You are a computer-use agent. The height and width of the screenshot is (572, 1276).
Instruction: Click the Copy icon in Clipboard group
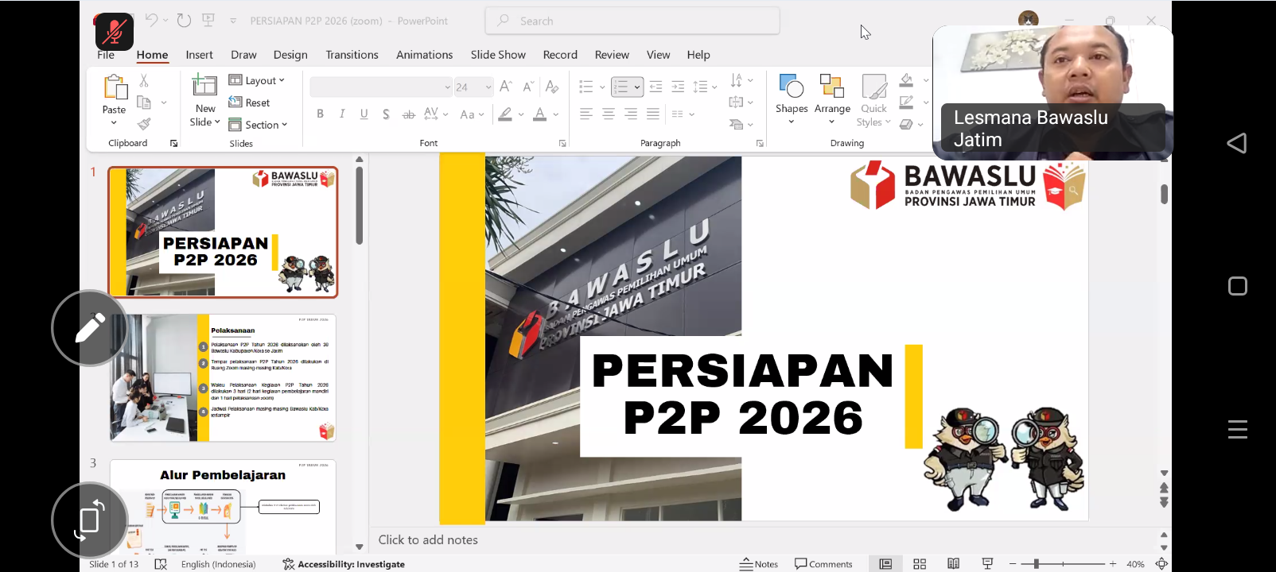(144, 102)
